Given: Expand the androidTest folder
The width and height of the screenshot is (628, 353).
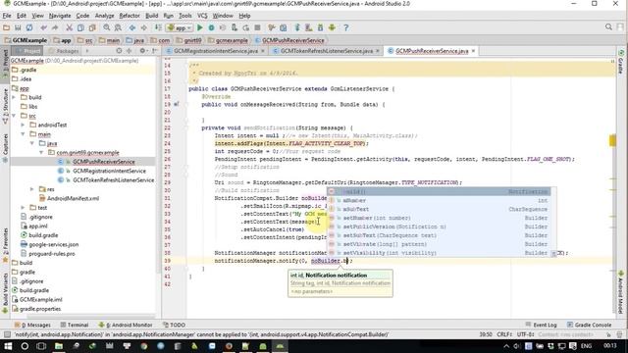Looking at the screenshot, I should tap(24, 125).
